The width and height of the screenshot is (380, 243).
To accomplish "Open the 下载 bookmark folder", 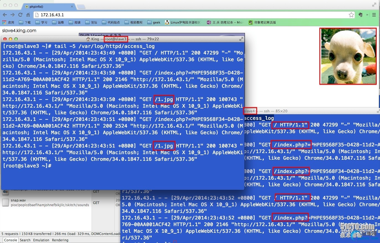I will (x=25, y=22).
